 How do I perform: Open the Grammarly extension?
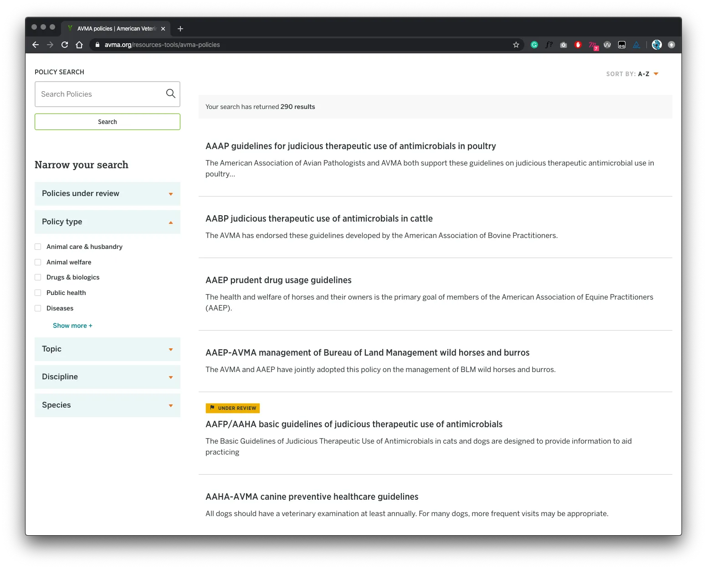coord(534,45)
